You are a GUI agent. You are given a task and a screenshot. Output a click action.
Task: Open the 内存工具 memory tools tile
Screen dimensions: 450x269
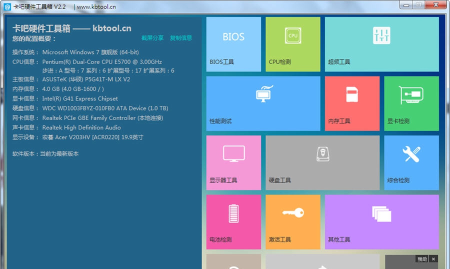[x=352, y=103]
